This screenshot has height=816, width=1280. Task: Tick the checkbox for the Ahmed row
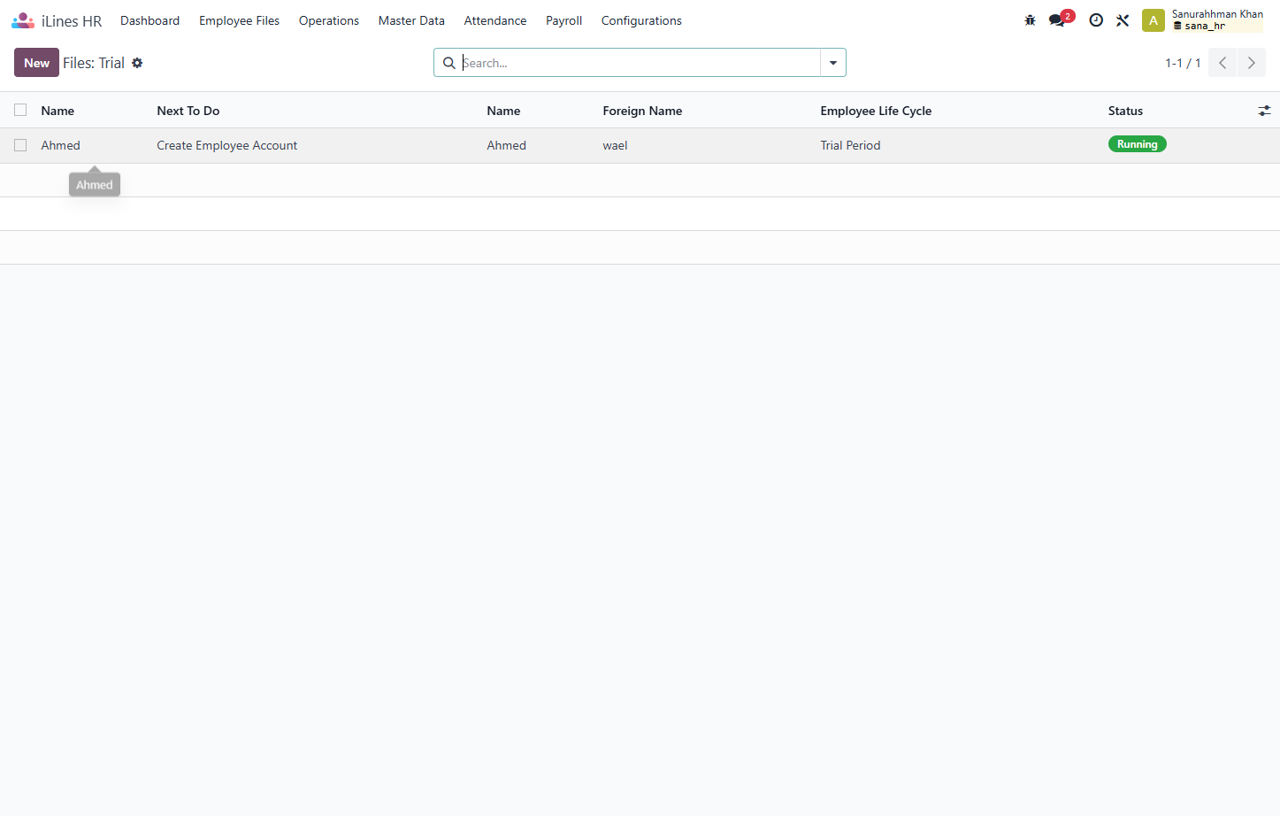tap(20, 145)
